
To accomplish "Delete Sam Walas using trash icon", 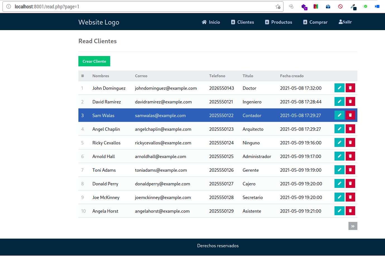I will tap(350, 115).
